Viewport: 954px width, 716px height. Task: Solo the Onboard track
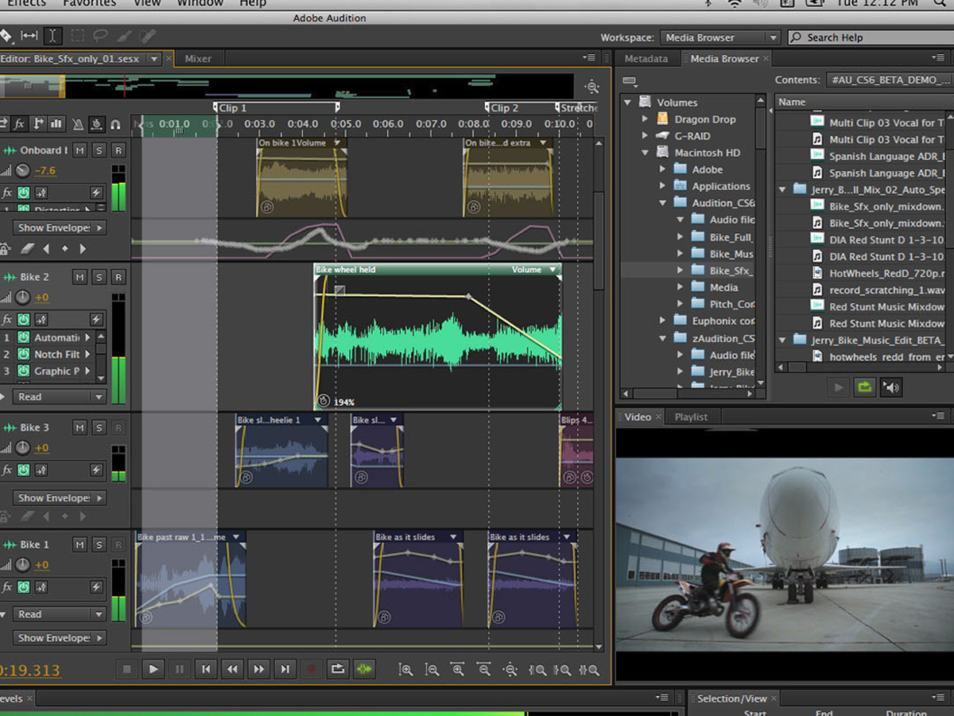pos(99,150)
